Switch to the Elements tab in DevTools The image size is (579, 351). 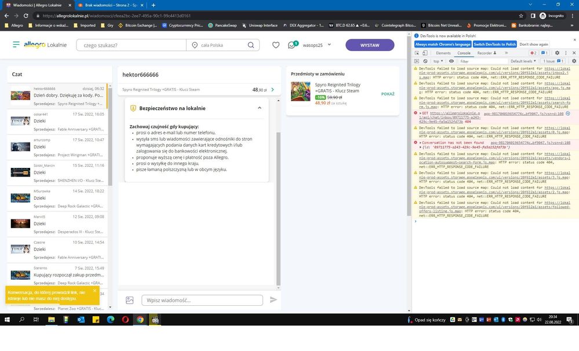point(443,53)
